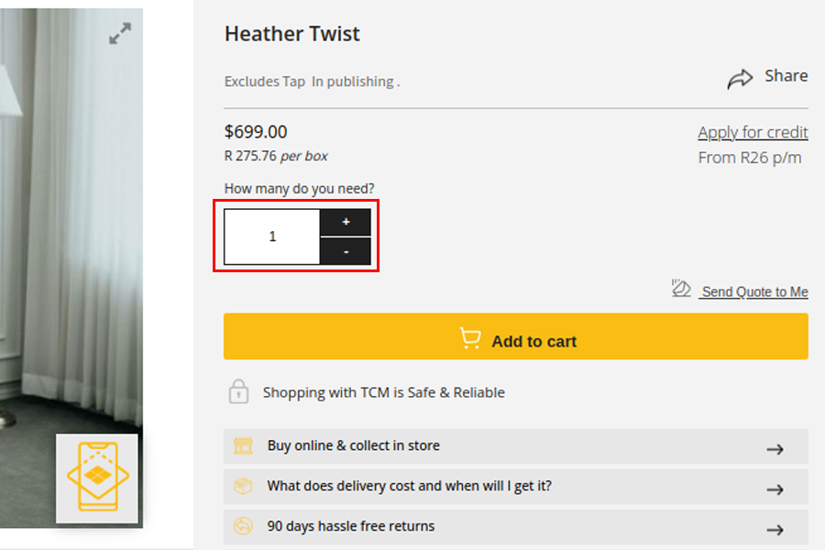Expand Buy online & collect in store
Image resolution: width=825 pixels, height=550 pixels.
515,446
